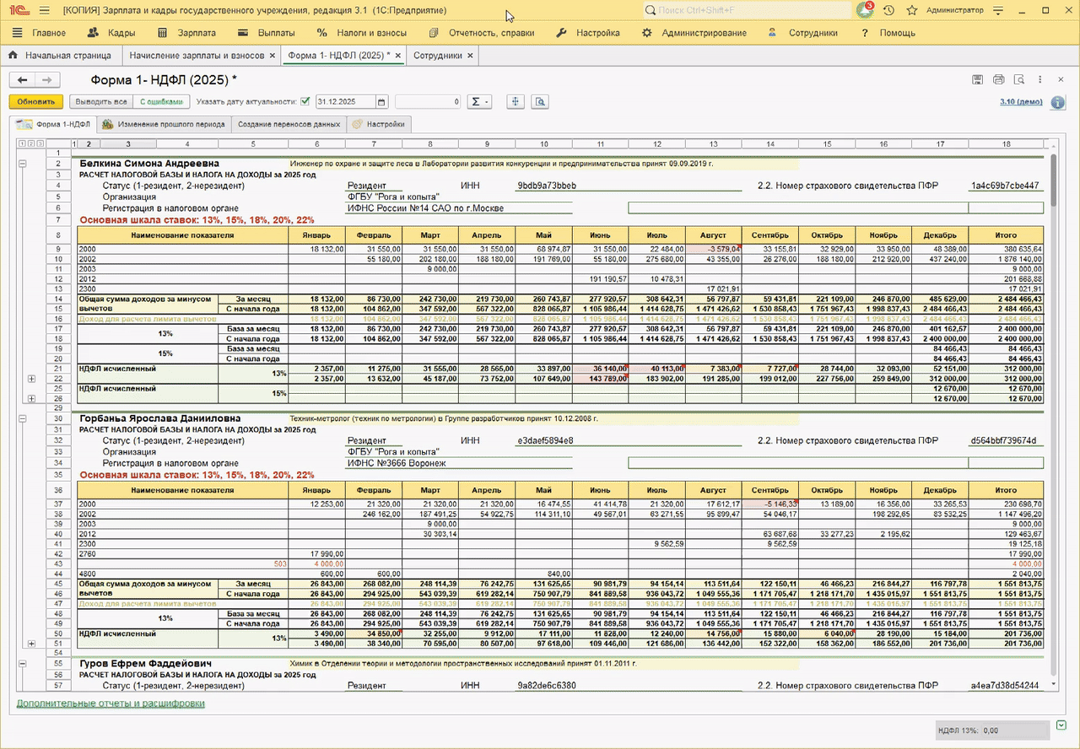This screenshot has width=1080, height=749.
Task: Click the magnifier search toolbar icon
Action: click(540, 102)
